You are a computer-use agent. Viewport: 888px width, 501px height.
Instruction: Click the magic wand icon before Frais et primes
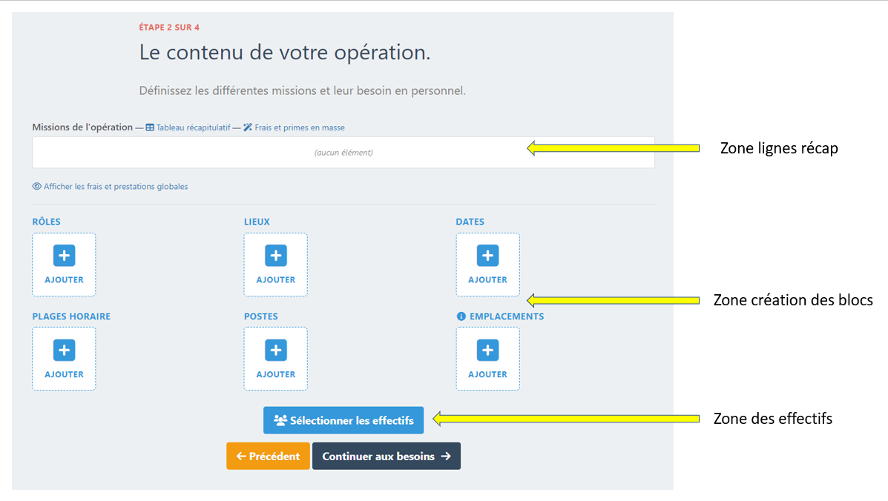248,127
